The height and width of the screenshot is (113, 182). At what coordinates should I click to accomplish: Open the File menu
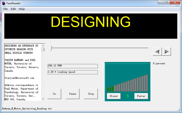point(5,9)
